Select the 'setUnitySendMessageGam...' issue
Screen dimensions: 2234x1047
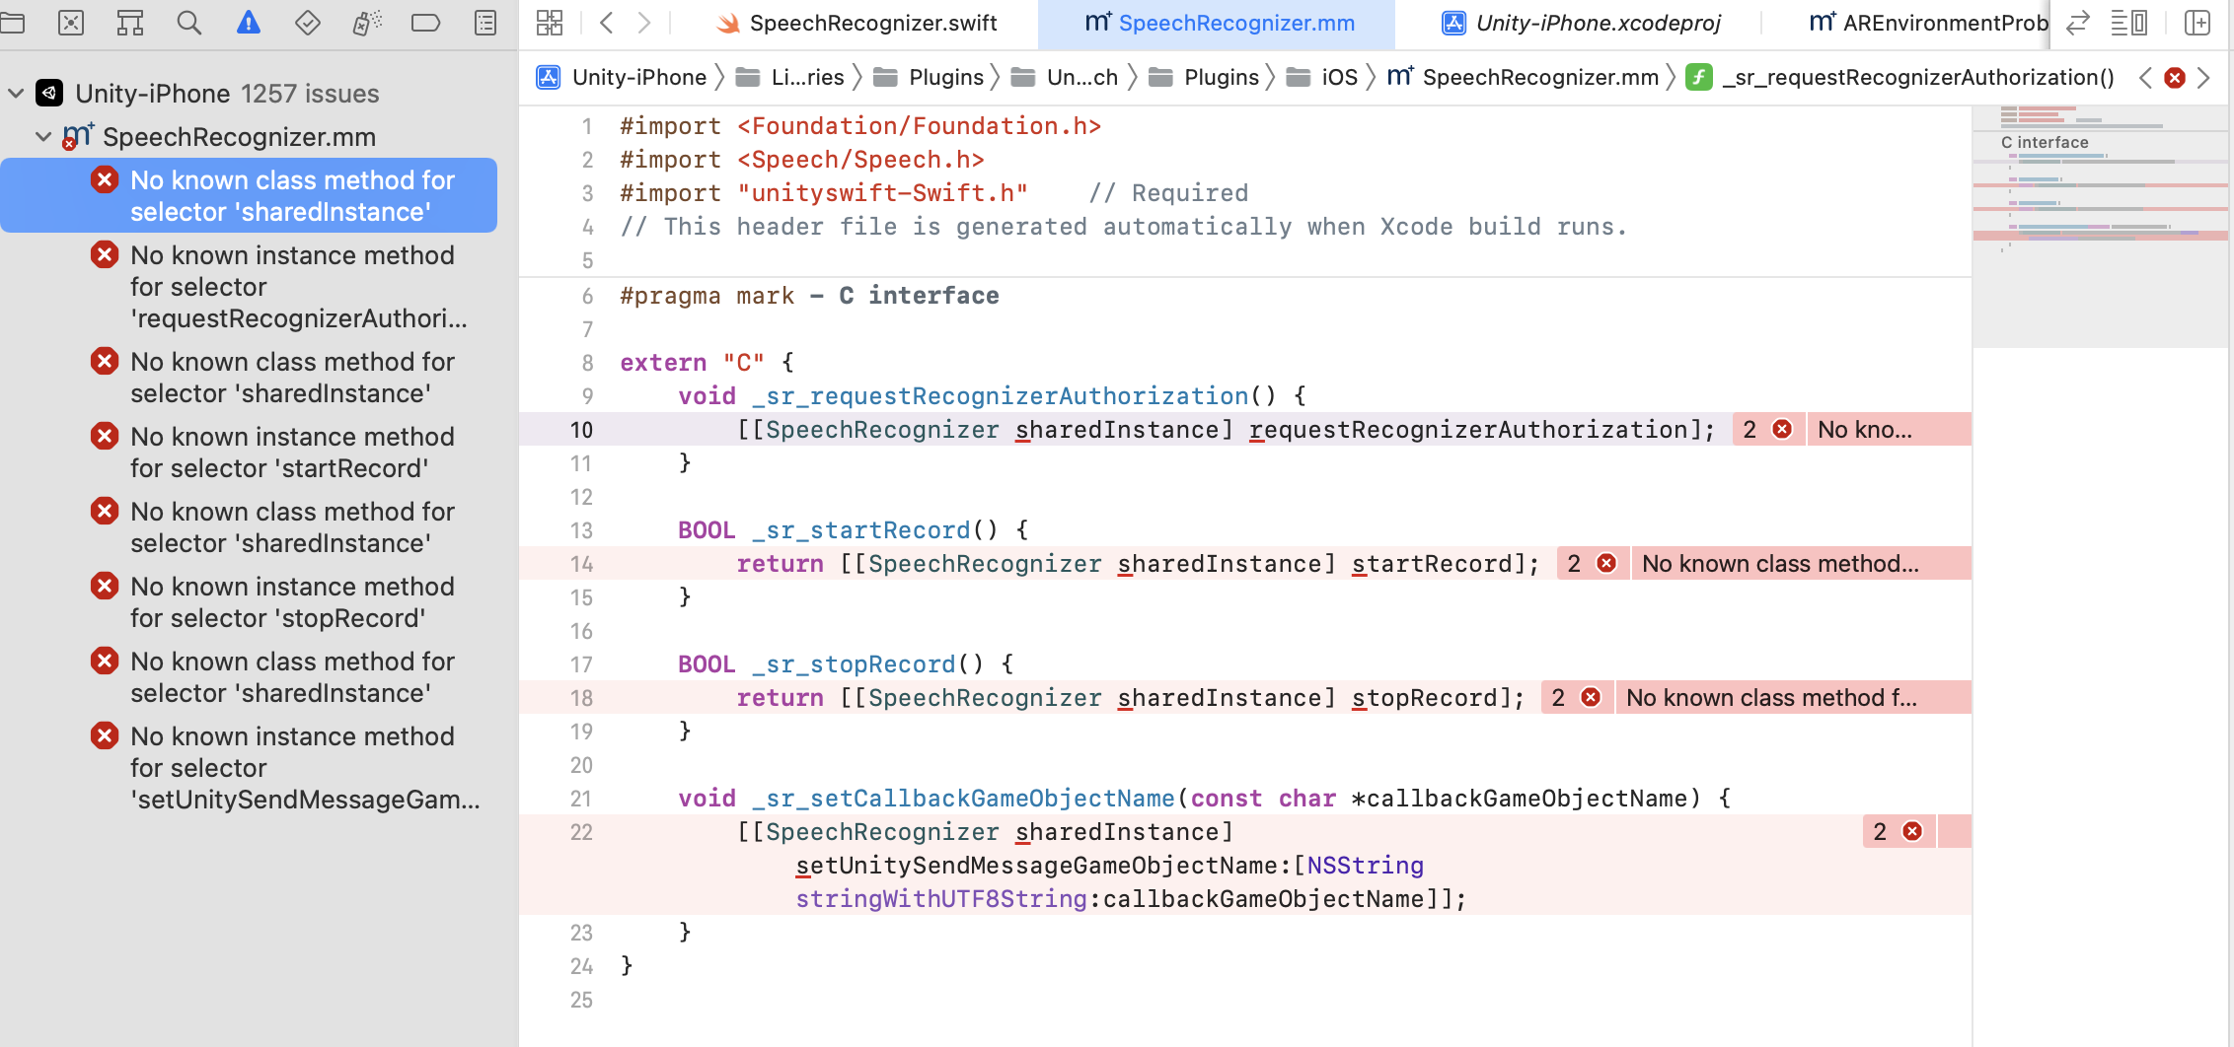coord(249,768)
